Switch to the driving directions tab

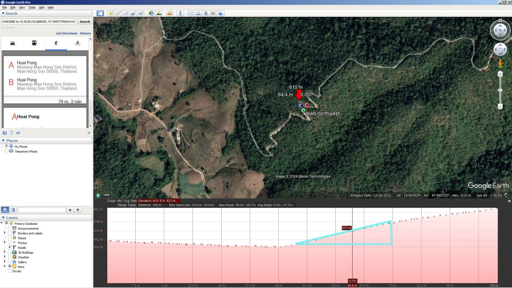click(x=12, y=42)
